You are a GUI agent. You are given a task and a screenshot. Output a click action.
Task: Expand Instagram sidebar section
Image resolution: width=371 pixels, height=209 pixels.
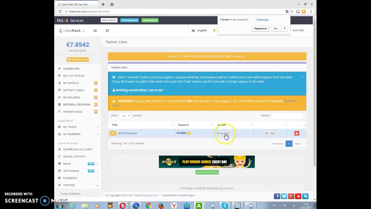[x=78, y=171]
